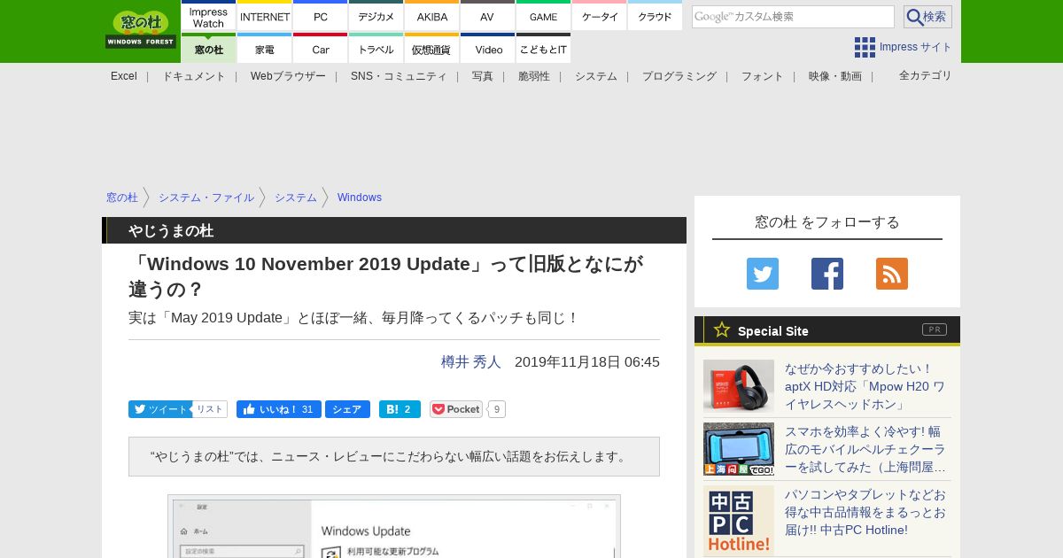The width and height of the screenshot is (1063, 558).
Task: Click the Impress サイト text link
Action: (x=916, y=47)
